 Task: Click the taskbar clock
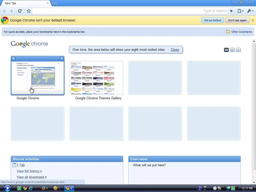click(x=247, y=188)
